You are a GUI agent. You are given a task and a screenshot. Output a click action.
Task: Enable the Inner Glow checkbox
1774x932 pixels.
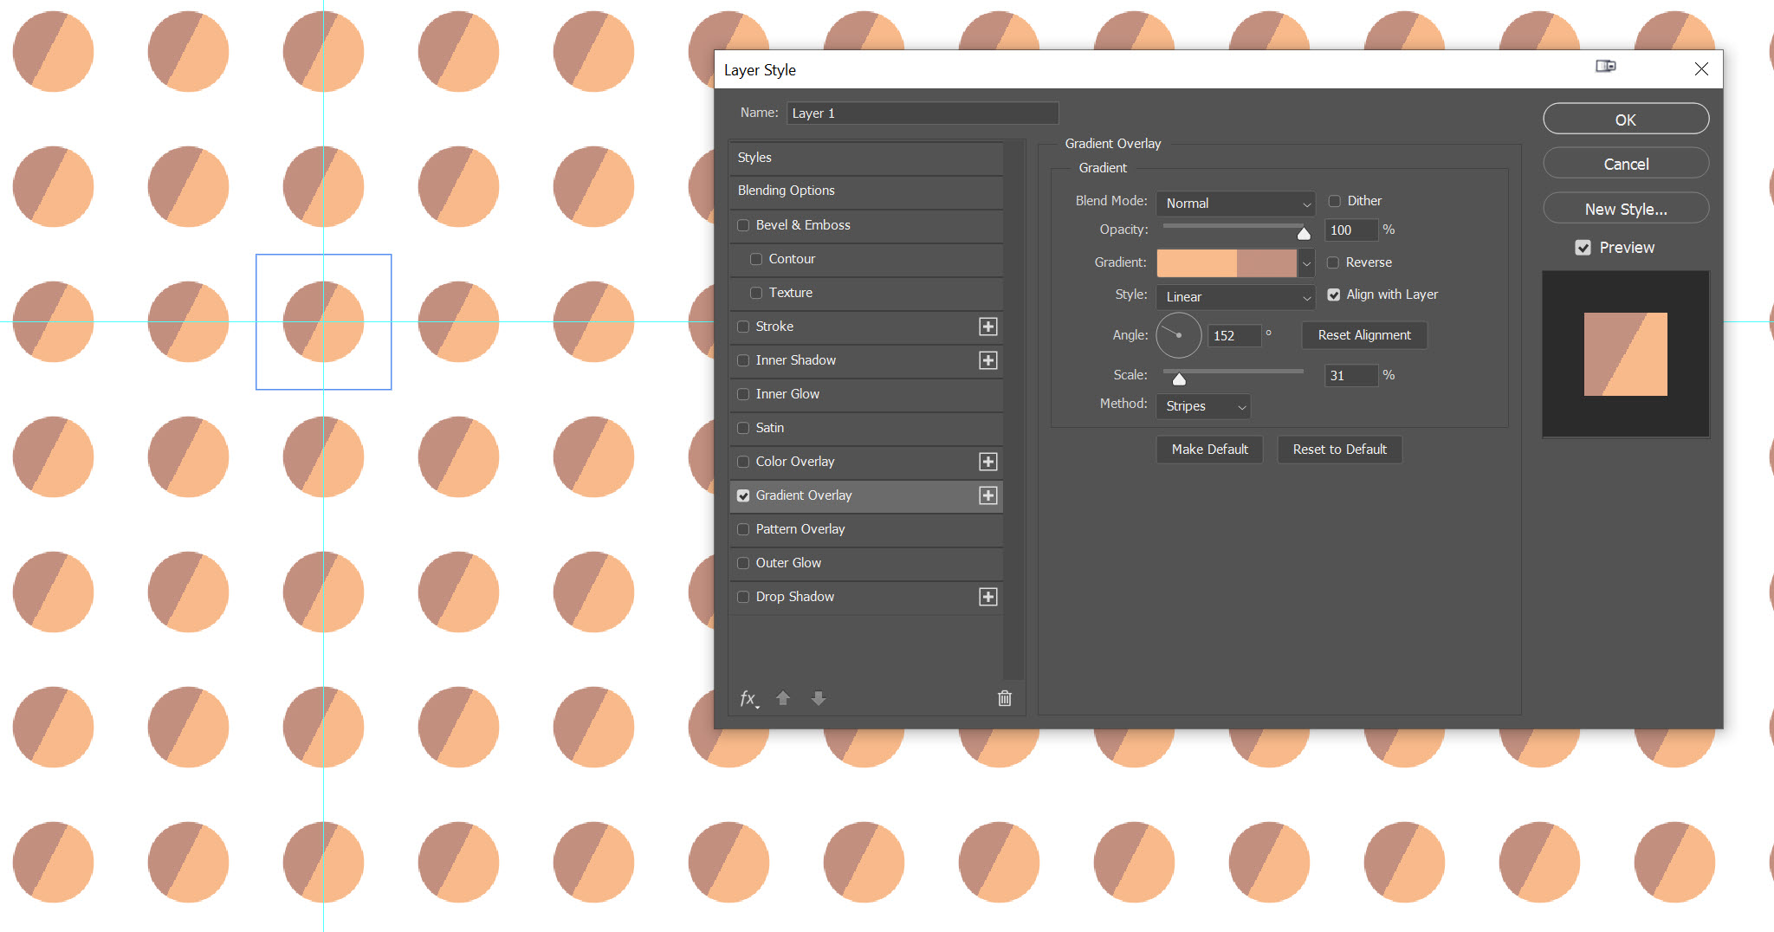743,394
